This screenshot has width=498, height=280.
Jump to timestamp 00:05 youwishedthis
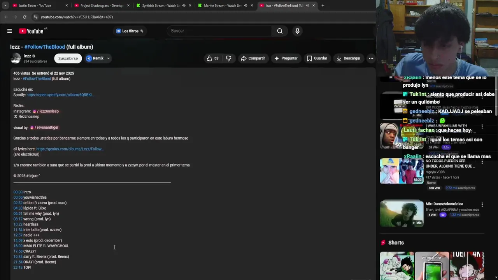pos(18,198)
